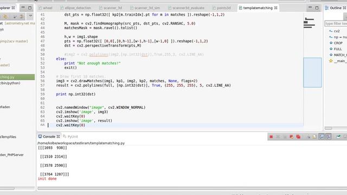The height and width of the screenshot is (195, 347).
Task: Minimize the Explorer panel
Action: pos(23,8)
